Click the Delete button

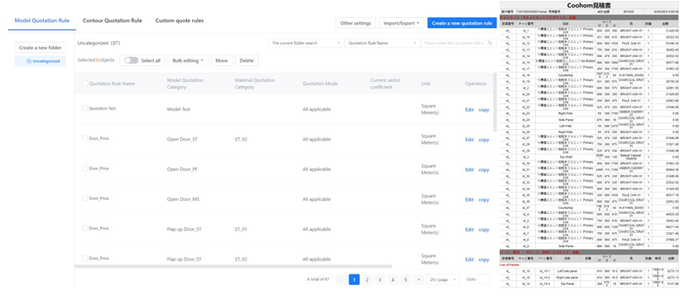tap(247, 60)
